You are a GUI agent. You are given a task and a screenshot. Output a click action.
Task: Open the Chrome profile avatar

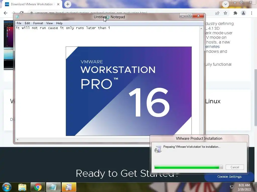[243, 13]
